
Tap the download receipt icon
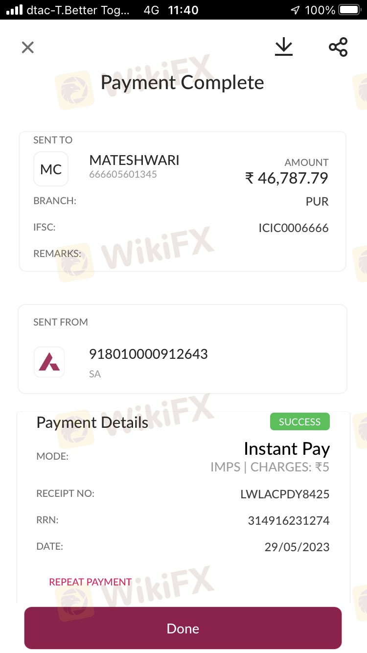(x=283, y=47)
